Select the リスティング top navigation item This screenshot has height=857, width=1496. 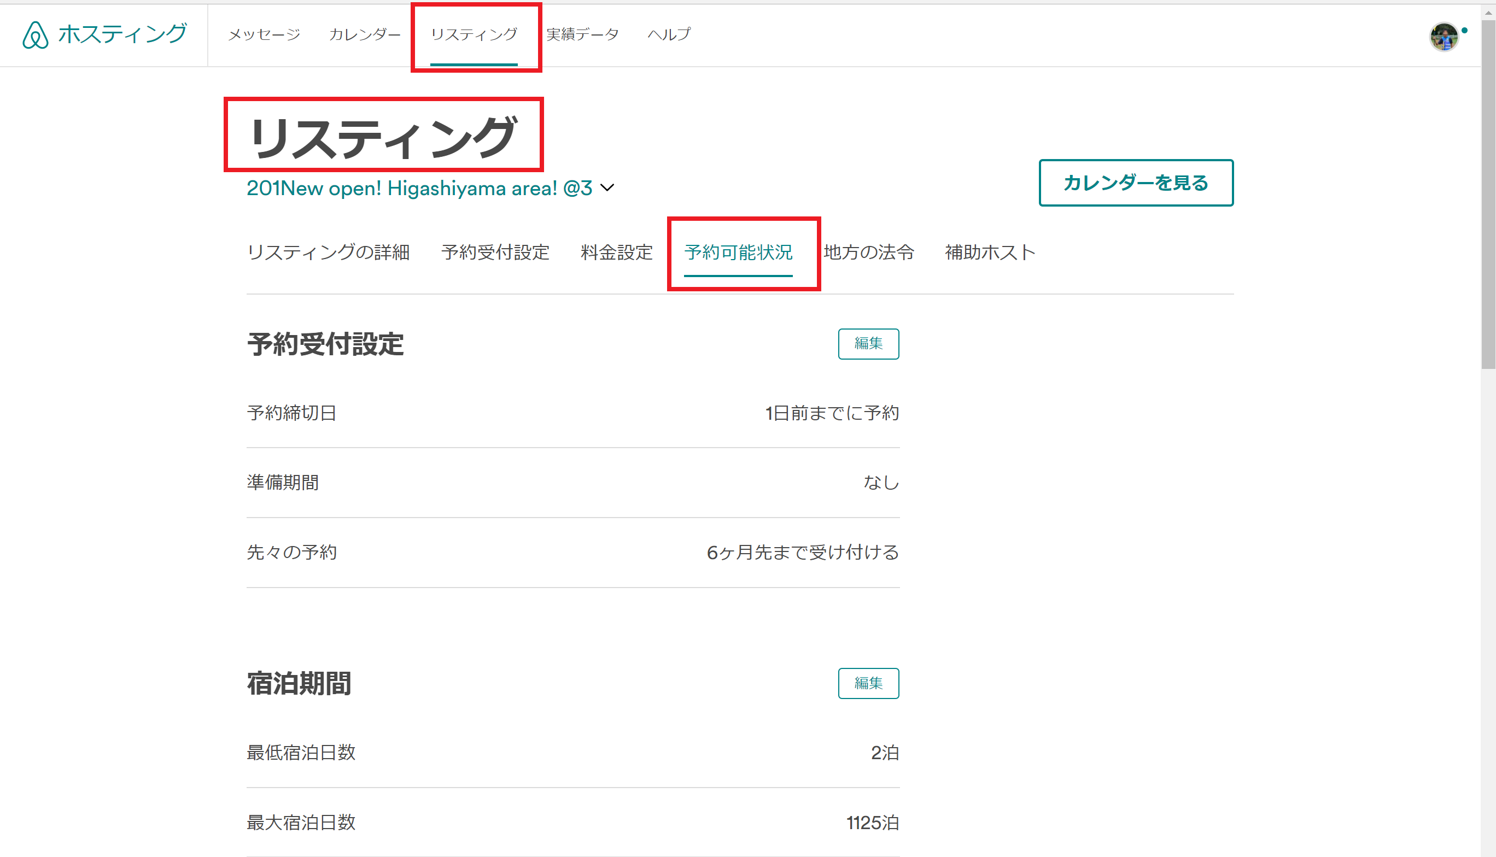click(x=474, y=35)
